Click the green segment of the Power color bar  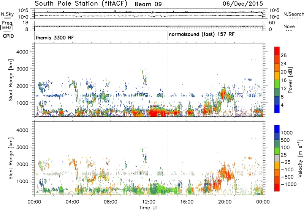click(277, 84)
